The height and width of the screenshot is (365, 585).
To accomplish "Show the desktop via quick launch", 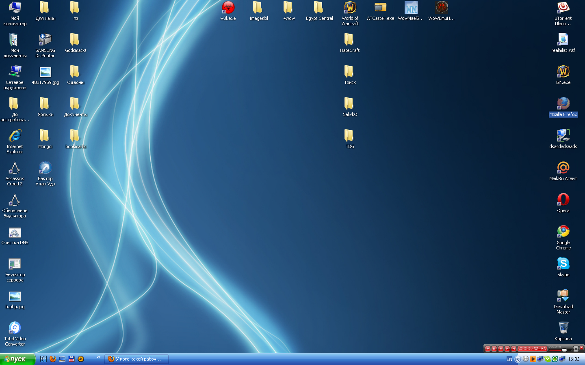I will 62,359.
